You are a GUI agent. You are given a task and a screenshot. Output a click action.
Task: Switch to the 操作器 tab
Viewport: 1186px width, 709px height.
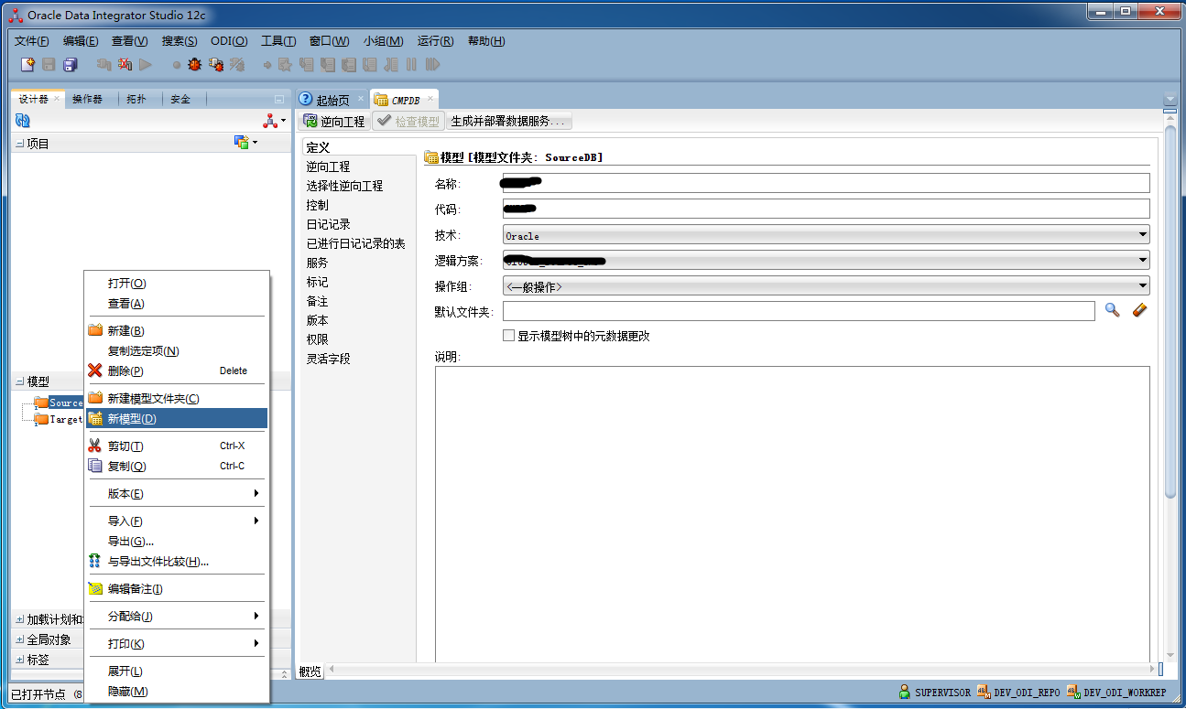pyautogui.click(x=87, y=99)
